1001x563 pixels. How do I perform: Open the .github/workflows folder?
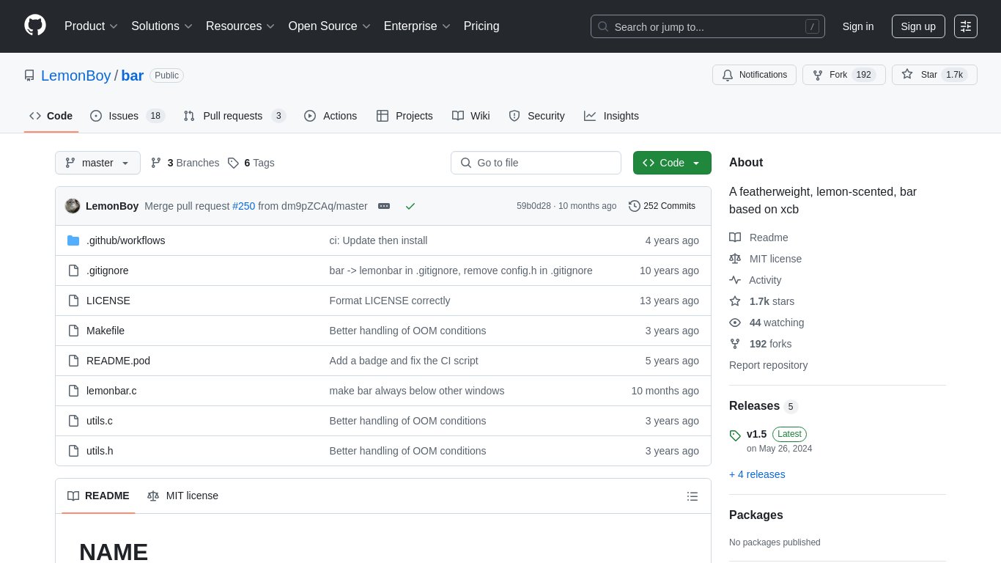125,240
